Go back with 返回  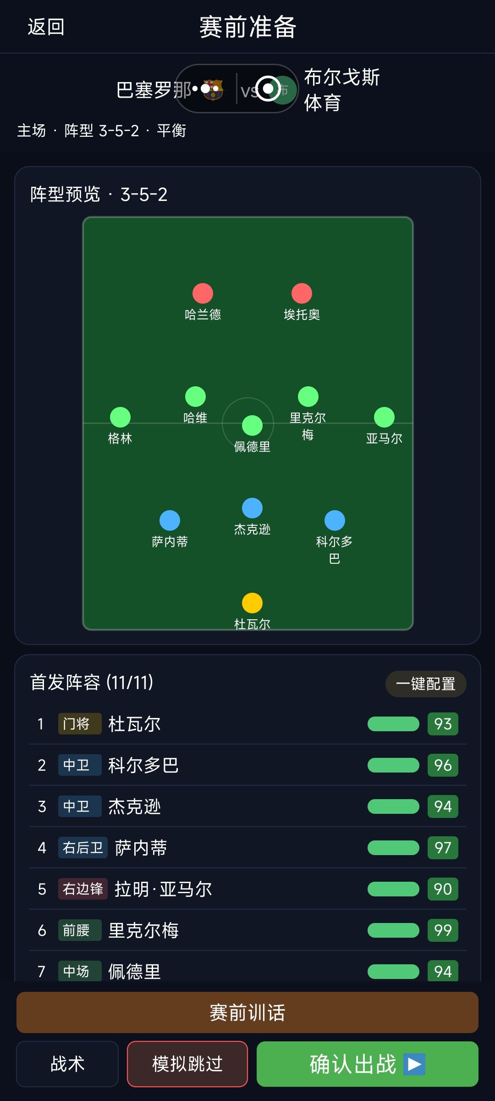[46, 27]
